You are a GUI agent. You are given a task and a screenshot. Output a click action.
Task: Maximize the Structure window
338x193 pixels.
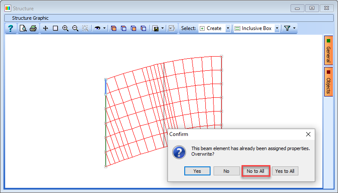(312, 8)
